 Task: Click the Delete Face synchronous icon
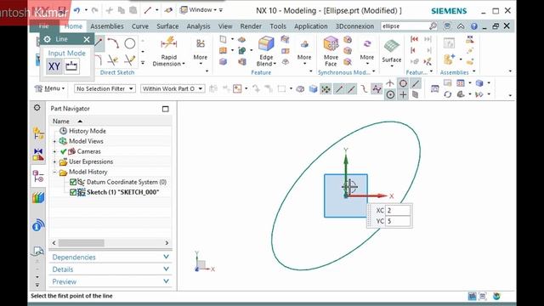pos(348,62)
